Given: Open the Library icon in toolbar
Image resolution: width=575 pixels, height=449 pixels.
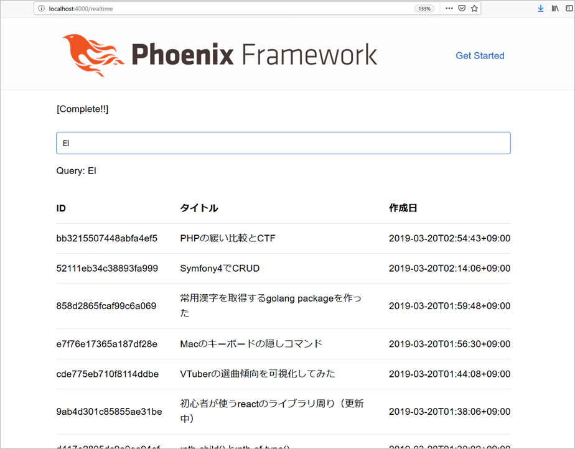Looking at the screenshot, I should click(555, 9).
